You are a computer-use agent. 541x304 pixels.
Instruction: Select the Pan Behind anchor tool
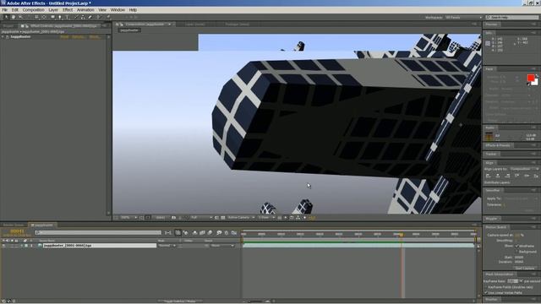tap(44, 17)
